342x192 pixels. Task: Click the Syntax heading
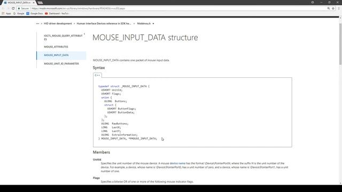pos(99,68)
